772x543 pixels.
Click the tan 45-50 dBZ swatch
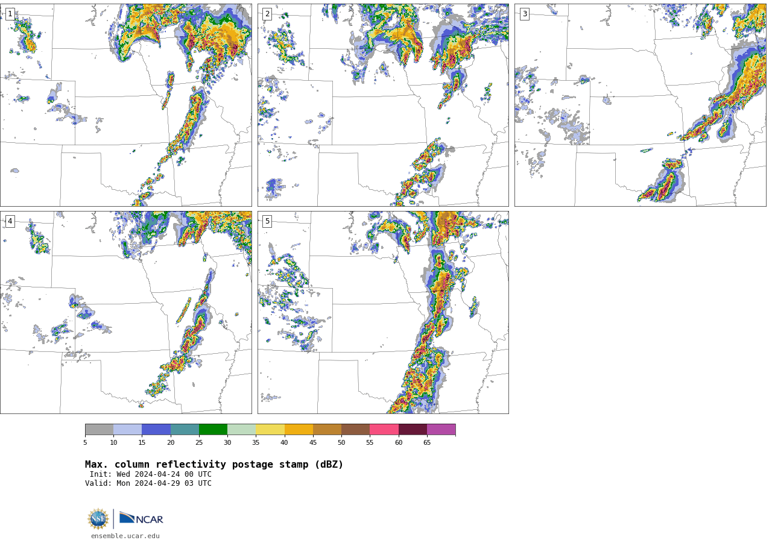327,430
